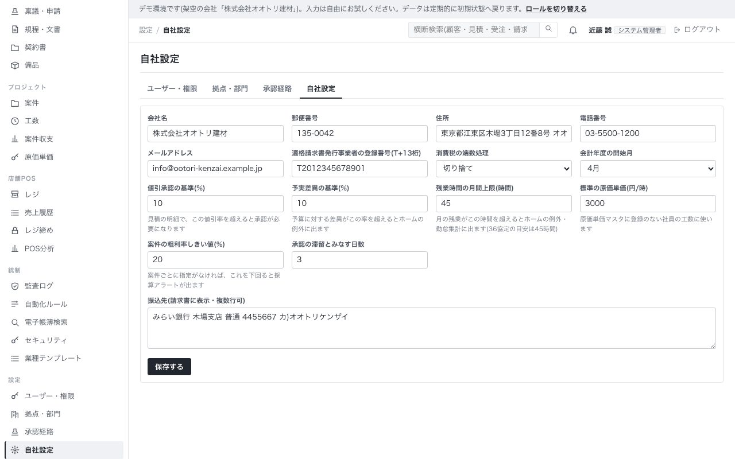
Task: Open sidebar ユーザー・権限 under 設定
Action: [x=64, y=396]
